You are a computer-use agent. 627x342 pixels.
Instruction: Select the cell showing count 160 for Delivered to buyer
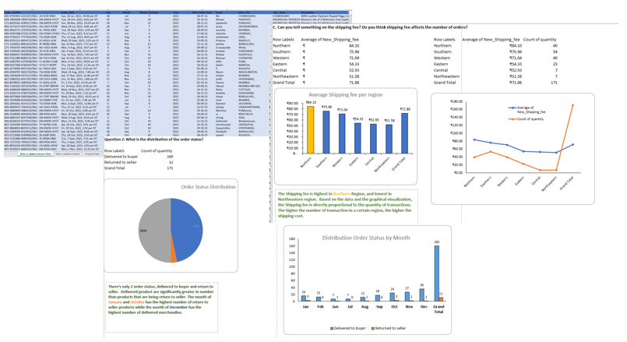pyautogui.click(x=169, y=157)
